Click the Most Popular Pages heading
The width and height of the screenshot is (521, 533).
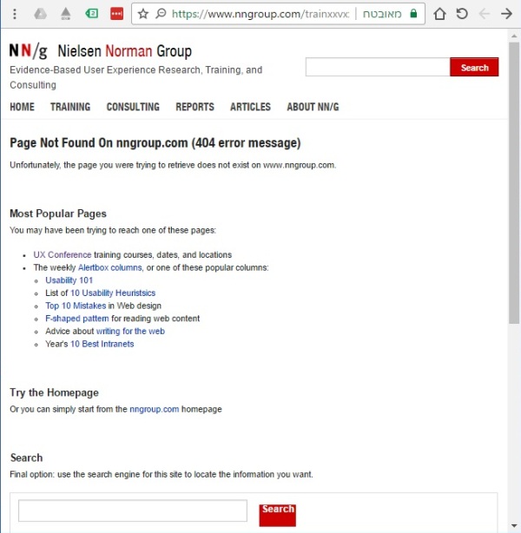click(x=58, y=214)
